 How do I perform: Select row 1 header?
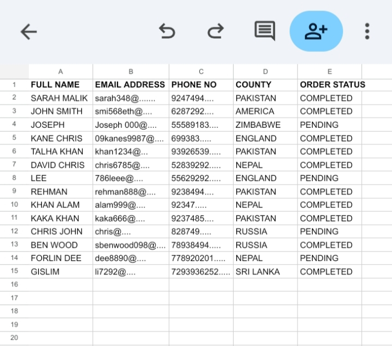(x=14, y=85)
